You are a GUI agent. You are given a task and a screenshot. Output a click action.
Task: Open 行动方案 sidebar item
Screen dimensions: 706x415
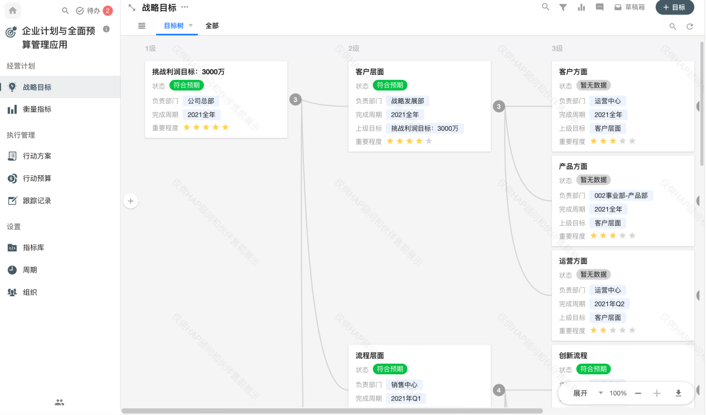(x=60, y=156)
